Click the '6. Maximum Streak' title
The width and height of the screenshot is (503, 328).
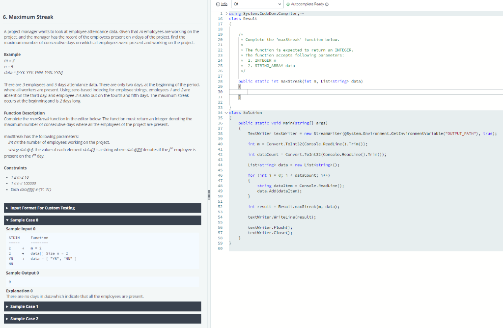[x=28, y=17]
